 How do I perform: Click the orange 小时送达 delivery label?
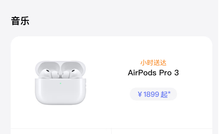153,63
